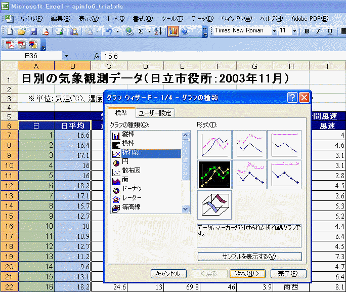The image size is (346, 292).
Task: Click the Chart Wizard toolbar icon
Action: point(173,31)
